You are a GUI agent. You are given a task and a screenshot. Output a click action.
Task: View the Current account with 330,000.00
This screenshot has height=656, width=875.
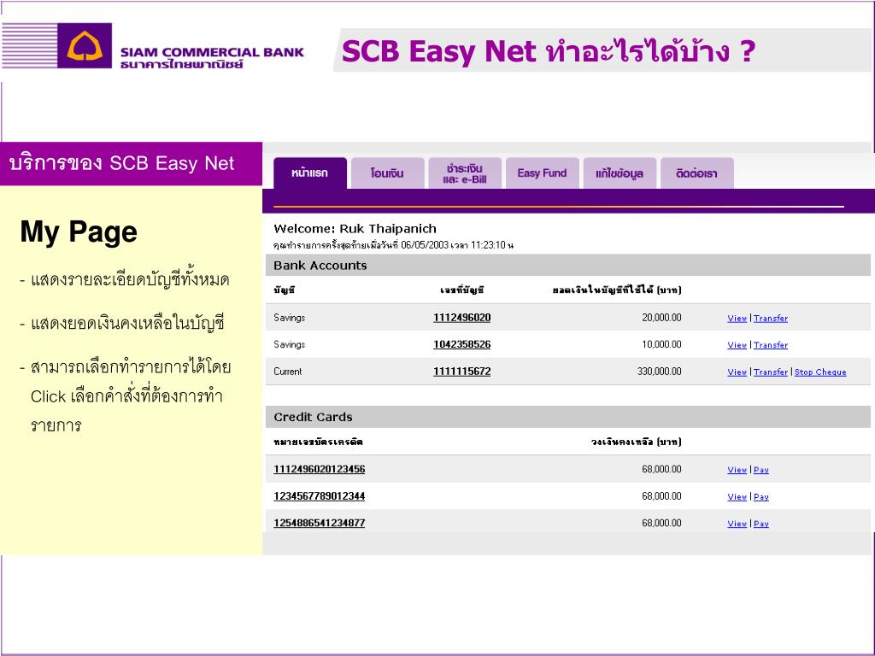tap(737, 372)
